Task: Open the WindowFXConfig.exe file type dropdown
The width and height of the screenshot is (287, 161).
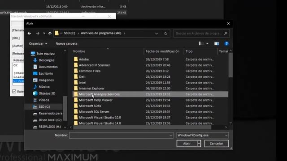Action: pos(202,135)
